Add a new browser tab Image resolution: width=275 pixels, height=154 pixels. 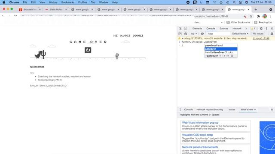pyautogui.click(x=256, y=9)
